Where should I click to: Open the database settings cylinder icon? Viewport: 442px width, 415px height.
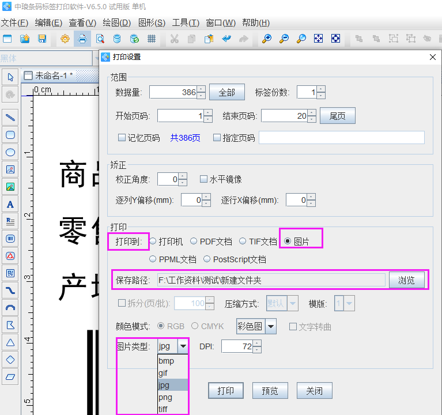[x=117, y=39]
